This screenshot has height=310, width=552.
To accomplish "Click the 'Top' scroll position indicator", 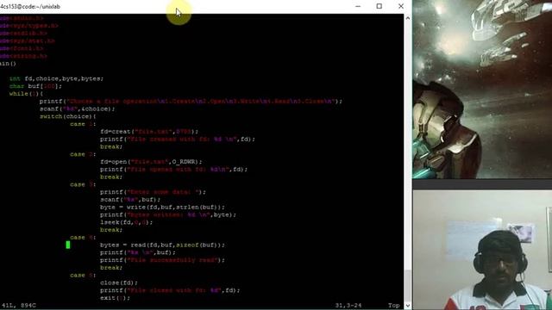I will [393, 306].
